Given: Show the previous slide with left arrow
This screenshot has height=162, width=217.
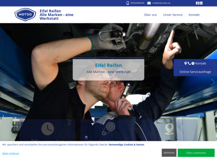Looking at the screenshot, I should [x=4, y=82].
